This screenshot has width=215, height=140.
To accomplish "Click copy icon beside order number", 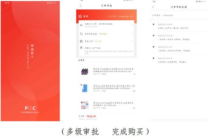I will (131, 16).
